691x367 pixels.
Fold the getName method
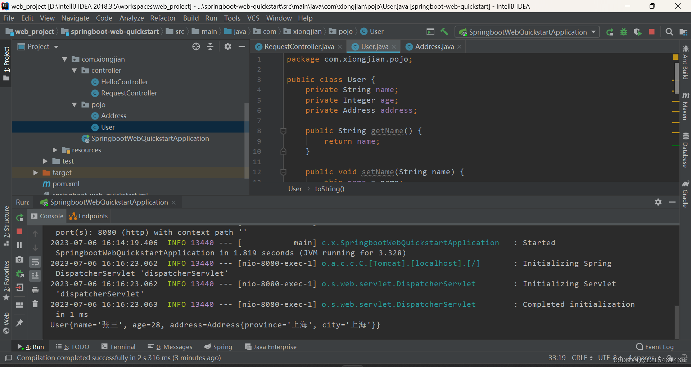[x=283, y=131]
